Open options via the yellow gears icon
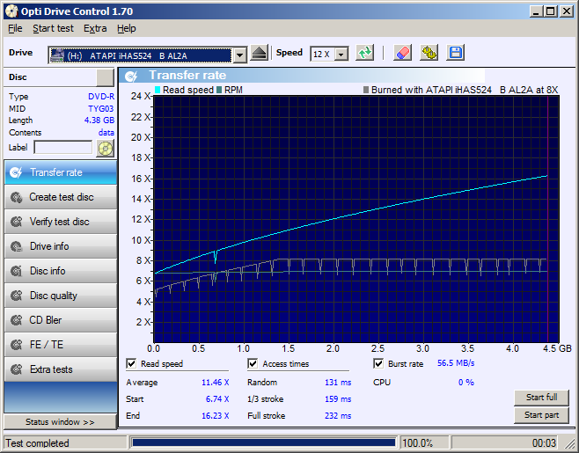This screenshot has width=579, height=453. point(429,53)
